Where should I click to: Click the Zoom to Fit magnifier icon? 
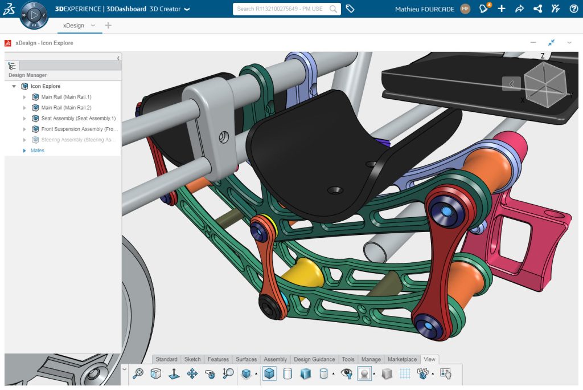(x=138, y=373)
